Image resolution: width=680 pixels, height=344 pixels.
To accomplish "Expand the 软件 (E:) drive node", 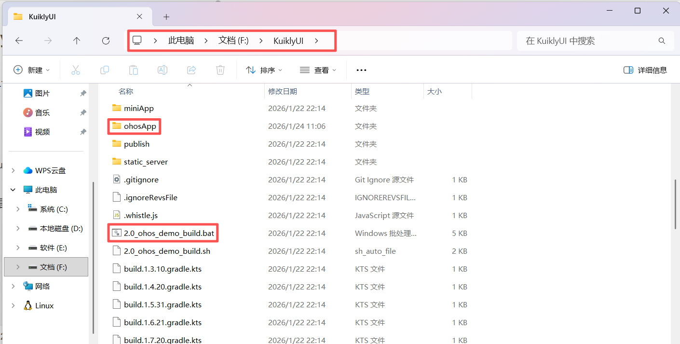I will tap(18, 248).
